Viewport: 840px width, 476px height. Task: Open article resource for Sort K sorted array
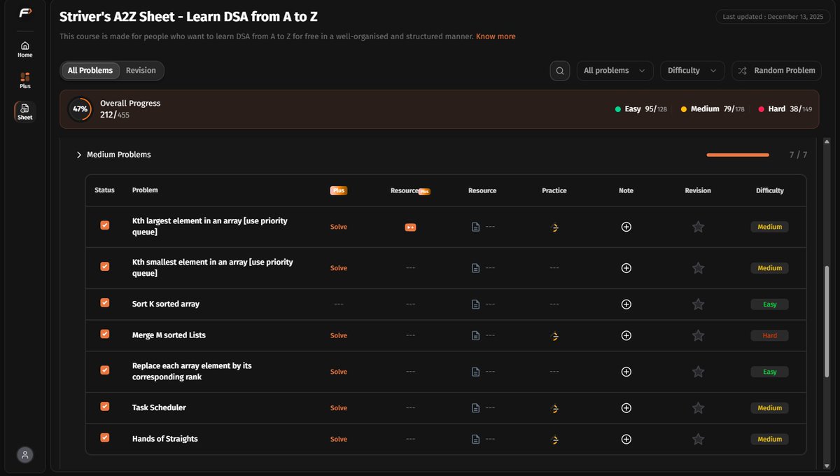476,304
